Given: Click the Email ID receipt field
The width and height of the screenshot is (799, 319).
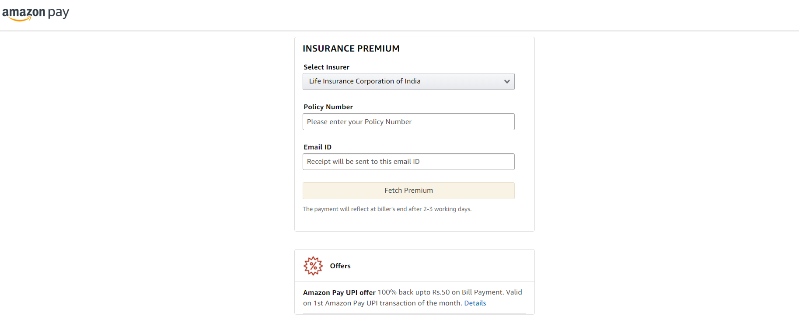Looking at the screenshot, I should pyautogui.click(x=408, y=161).
